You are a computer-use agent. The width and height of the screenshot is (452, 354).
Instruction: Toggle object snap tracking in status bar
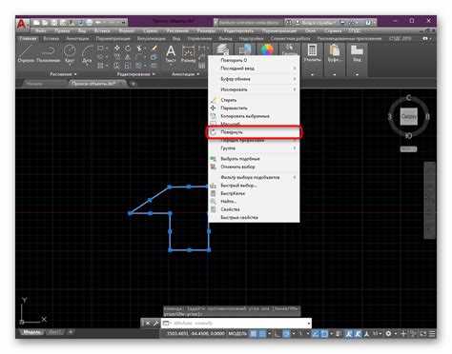pyautogui.click(x=316, y=334)
